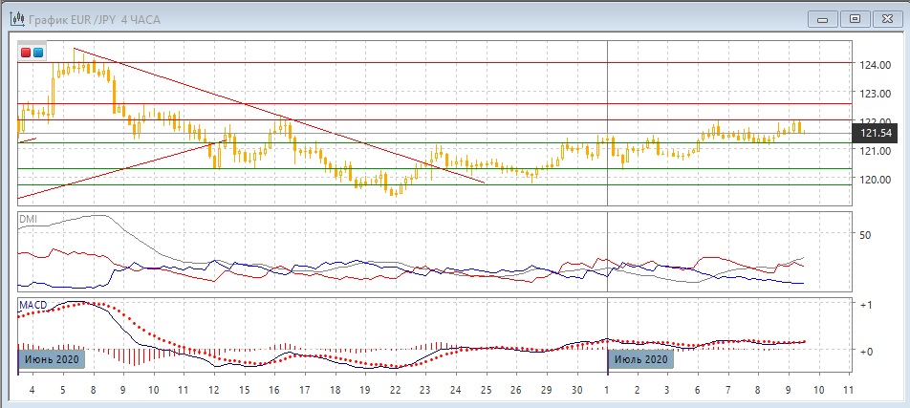Click date label 6 on time axis
The width and height of the screenshot is (910, 408).
point(698,390)
